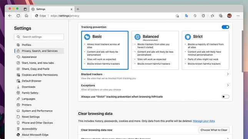Open the Settings and more ellipsis menu

(x=238, y=16)
